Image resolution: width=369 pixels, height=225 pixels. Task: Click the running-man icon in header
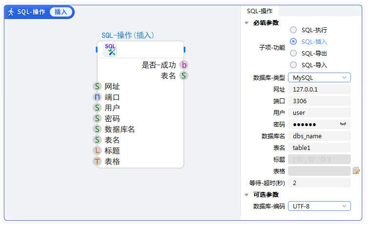[11, 12]
